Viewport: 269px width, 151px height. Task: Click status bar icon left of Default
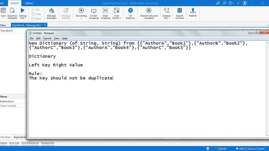(x=208, y=148)
